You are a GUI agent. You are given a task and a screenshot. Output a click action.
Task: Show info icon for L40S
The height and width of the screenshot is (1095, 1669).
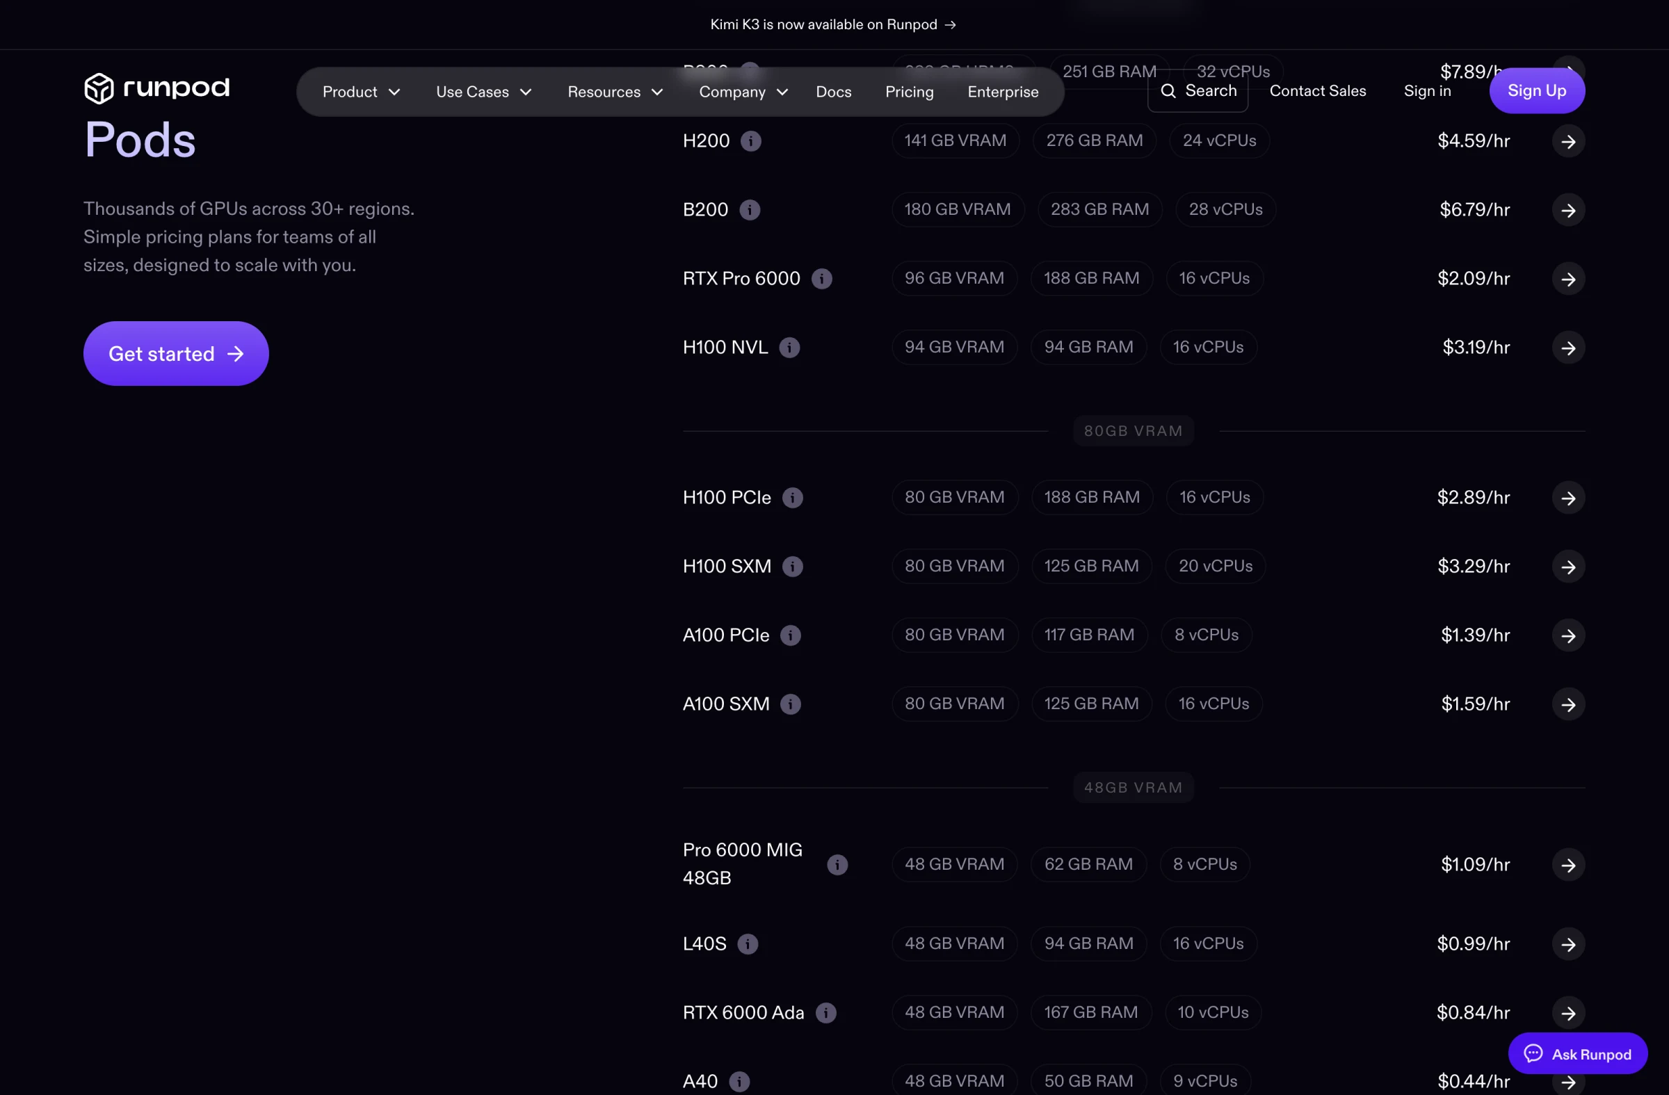748,943
